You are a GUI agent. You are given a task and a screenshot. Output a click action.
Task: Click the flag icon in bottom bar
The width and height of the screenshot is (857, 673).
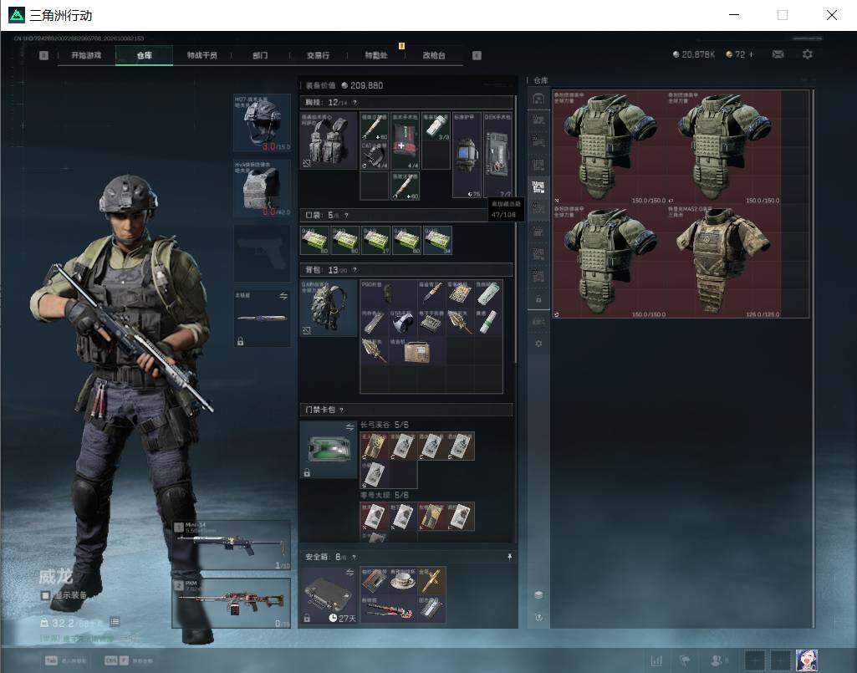685,660
